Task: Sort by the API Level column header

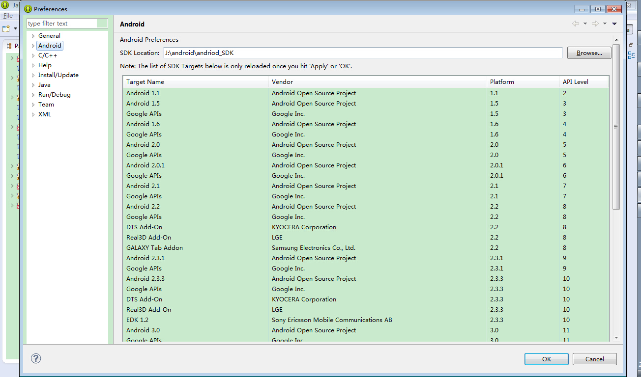Action: (584, 82)
